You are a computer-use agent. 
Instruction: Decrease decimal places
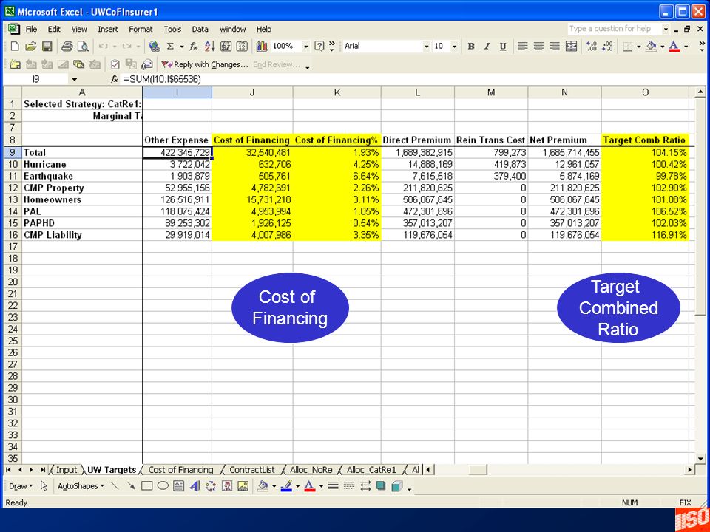click(x=608, y=46)
